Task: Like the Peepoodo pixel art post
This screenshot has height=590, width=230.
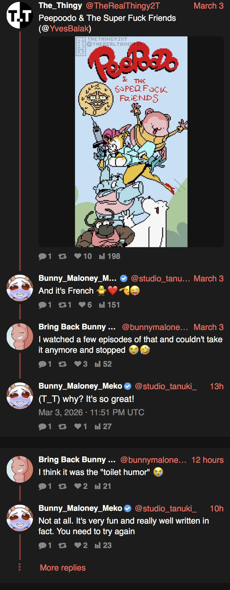Action: click(x=78, y=256)
